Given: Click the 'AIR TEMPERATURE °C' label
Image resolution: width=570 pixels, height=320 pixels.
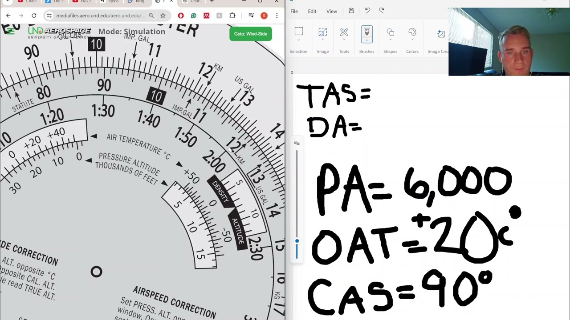Looking at the screenshot, I should [x=138, y=146].
